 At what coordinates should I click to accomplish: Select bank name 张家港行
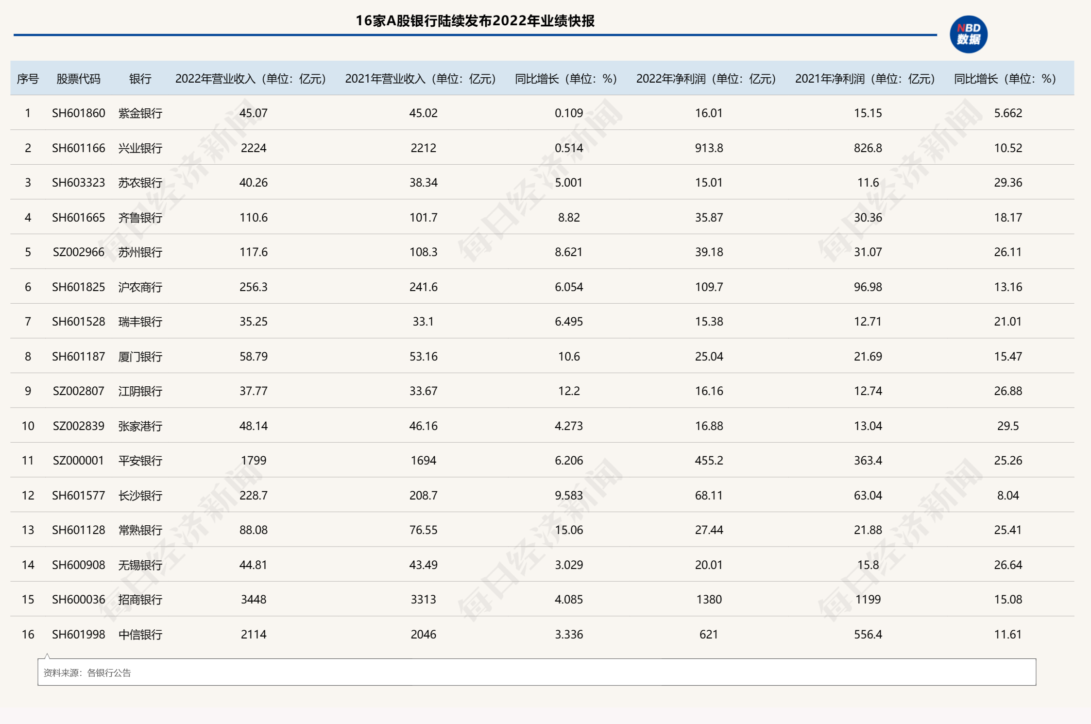tap(140, 426)
